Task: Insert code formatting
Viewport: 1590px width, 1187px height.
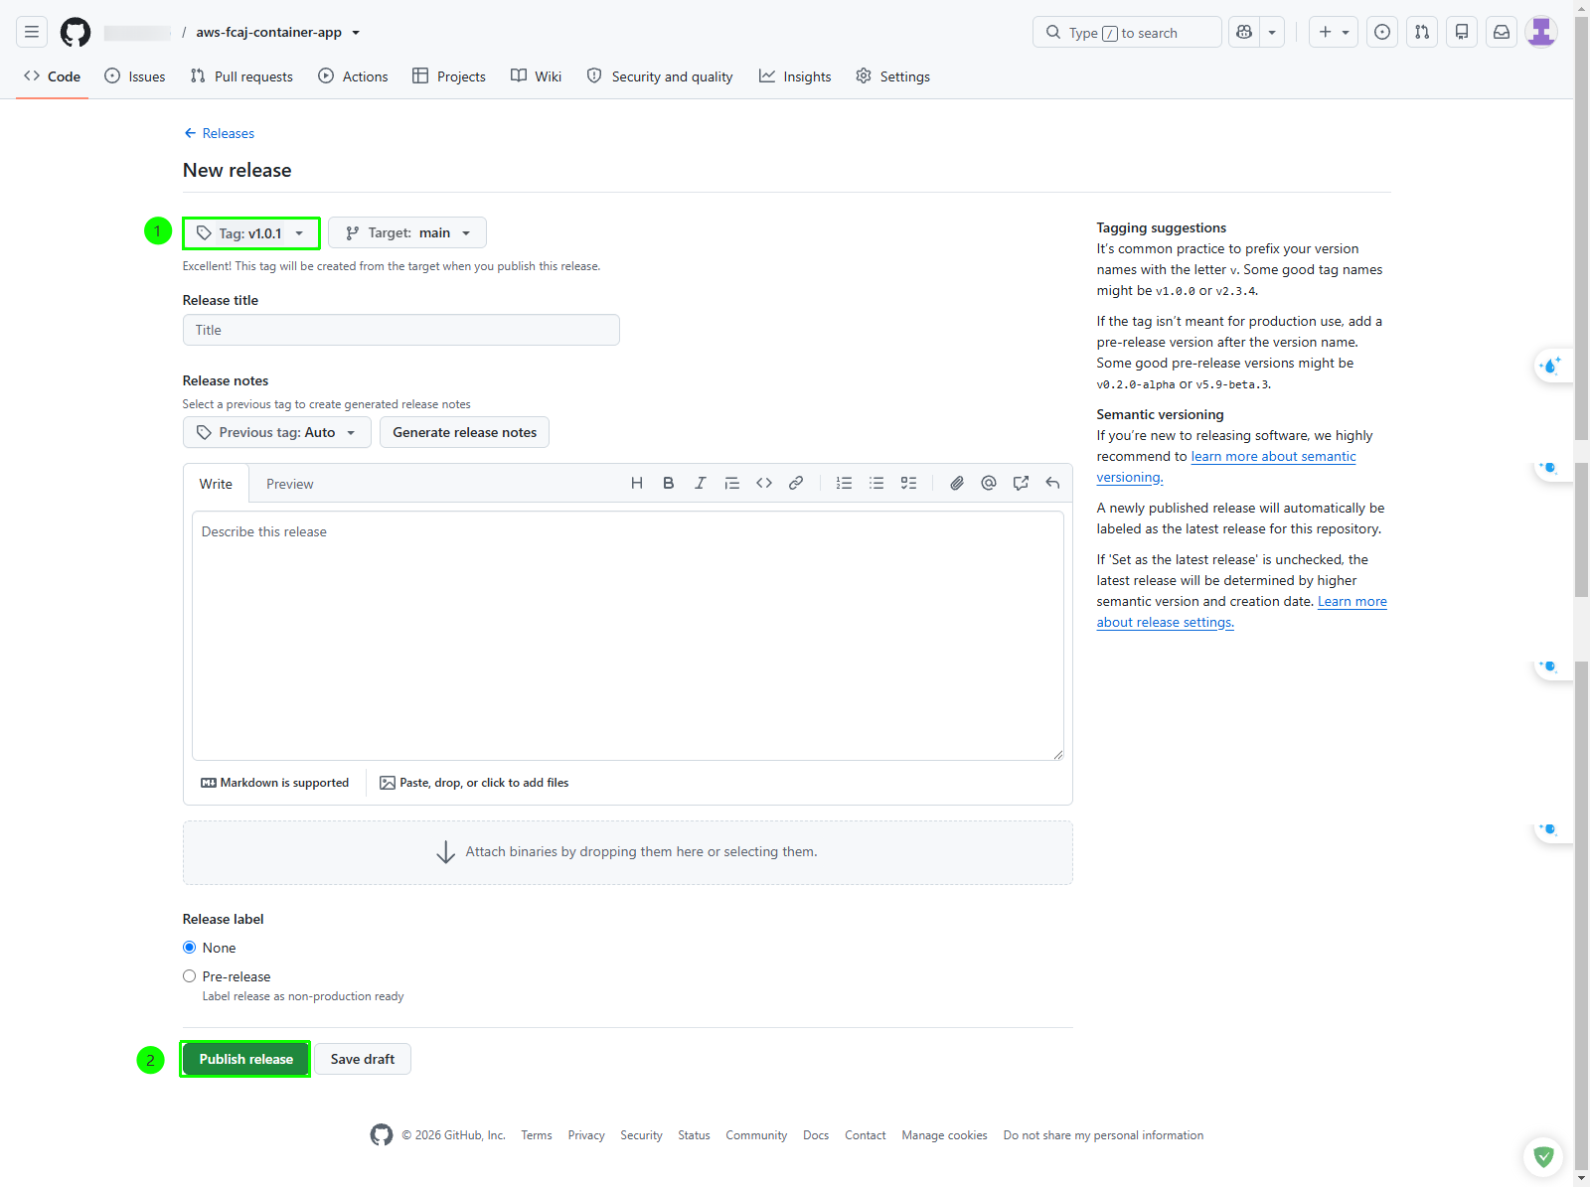Action: tap(764, 483)
